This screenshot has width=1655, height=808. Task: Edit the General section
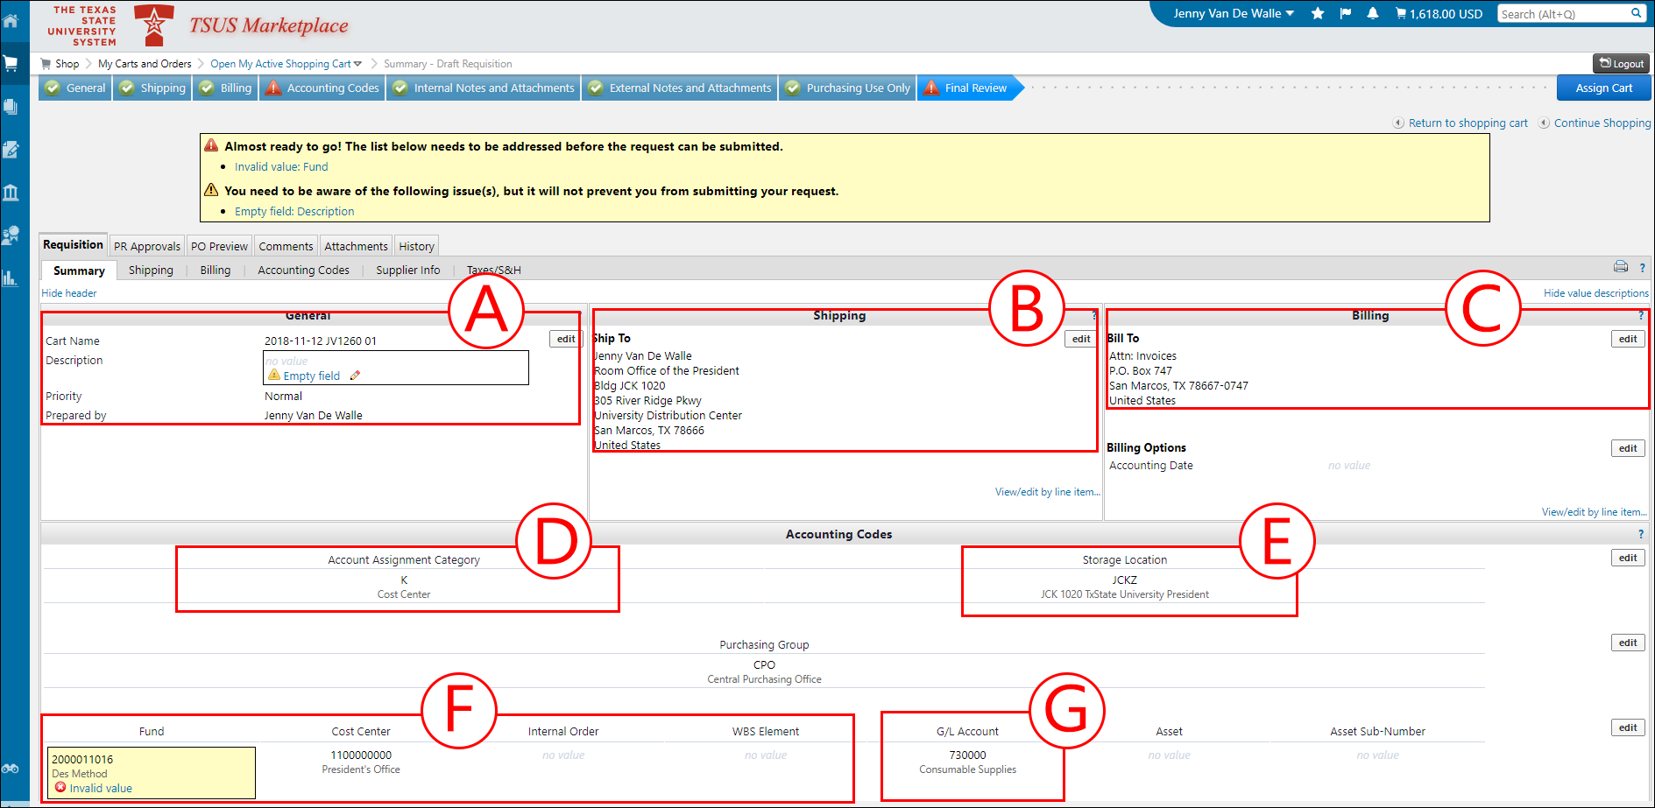pyautogui.click(x=566, y=339)
